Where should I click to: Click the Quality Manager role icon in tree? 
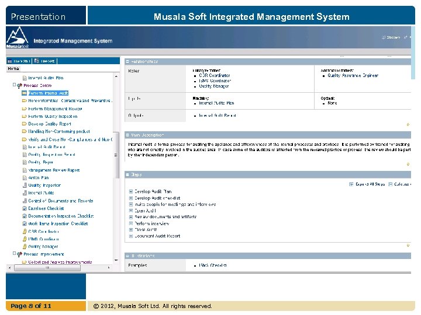(x=25, y=246)
